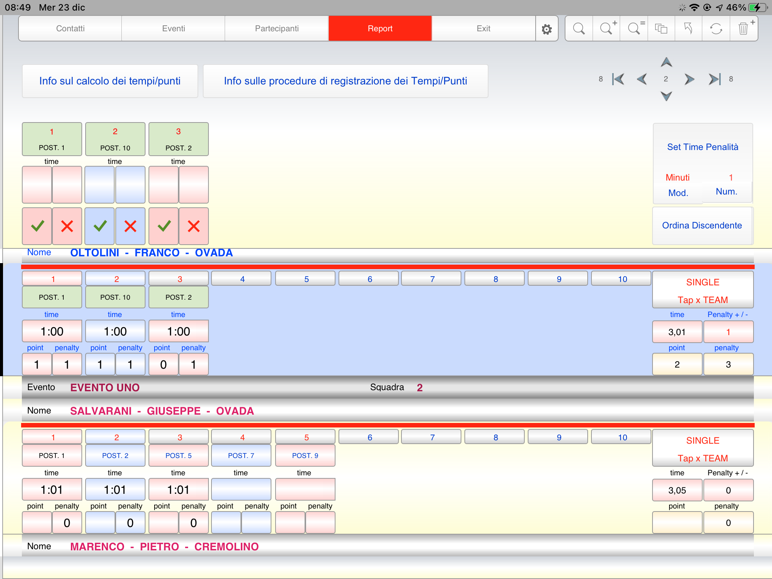Tap green checkmark under POST. 2

tap(164, 226)
